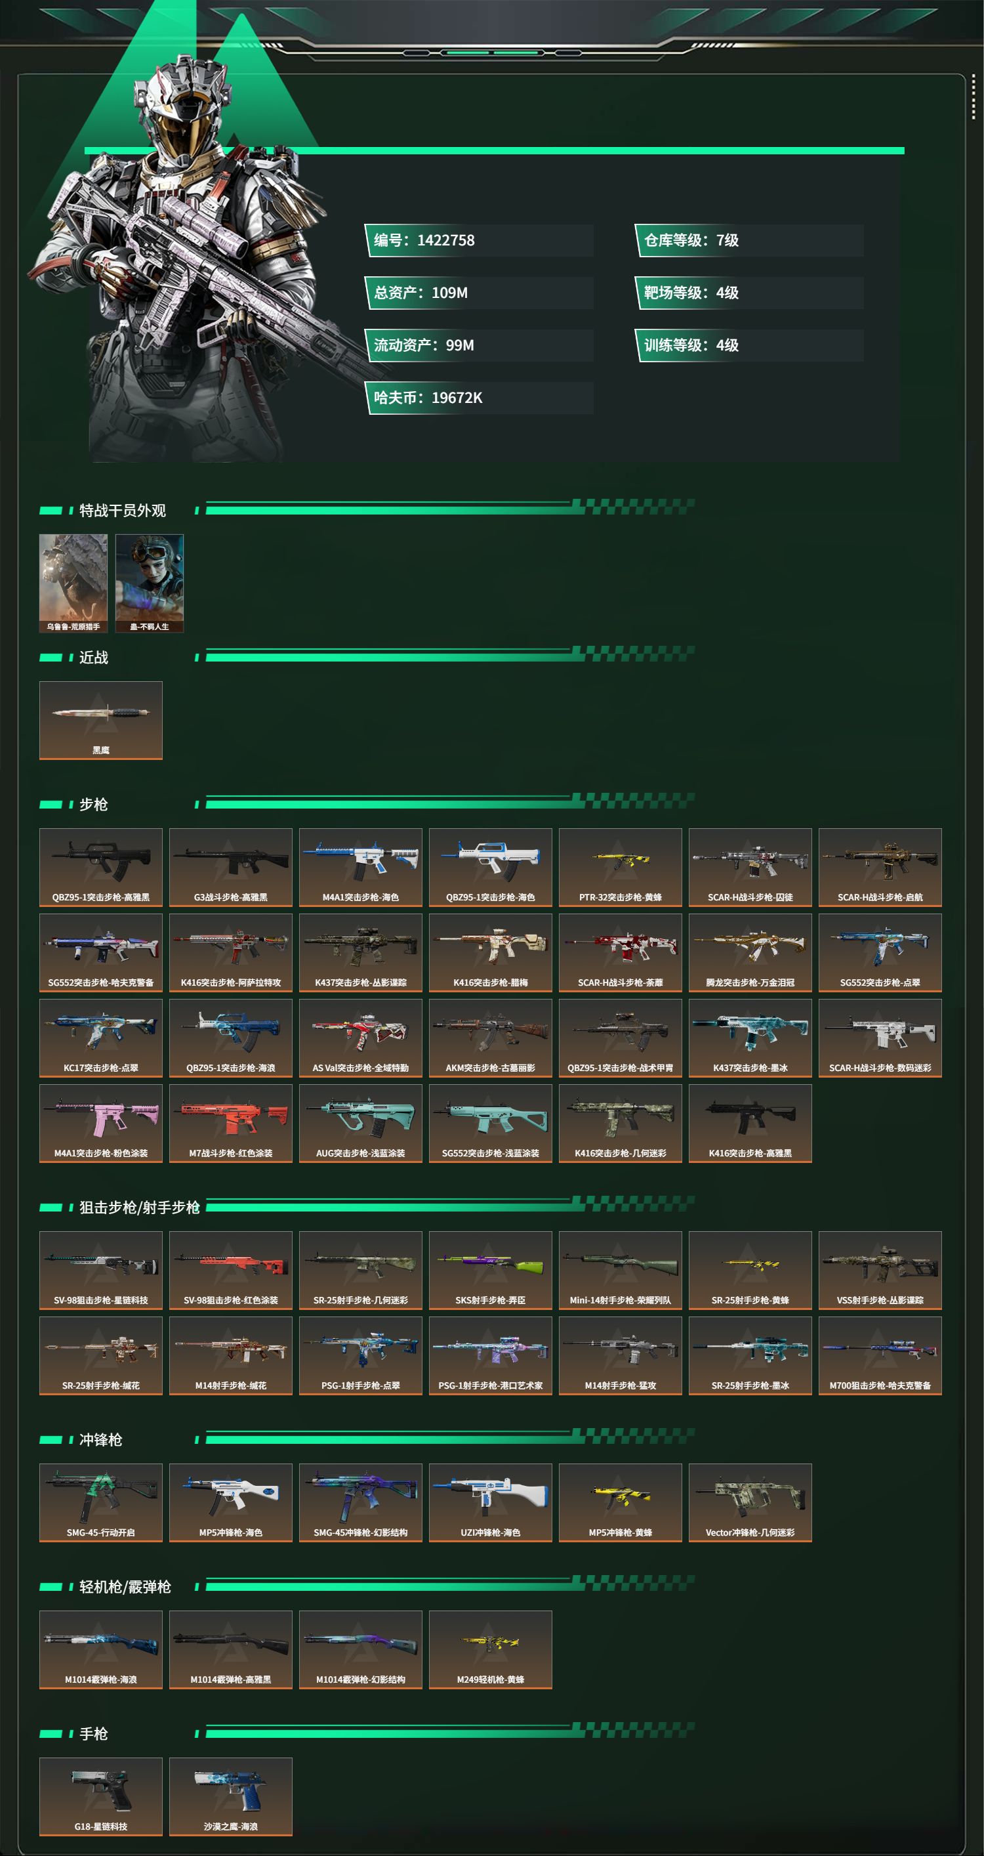Pick the PTR-32突击步枪-黄蜂 rifle icon

(x=620, y=867)
